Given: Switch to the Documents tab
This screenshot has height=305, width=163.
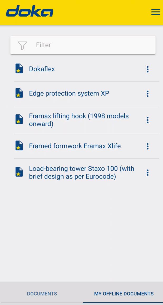Looking at the screenshot, I should (42, 294).
